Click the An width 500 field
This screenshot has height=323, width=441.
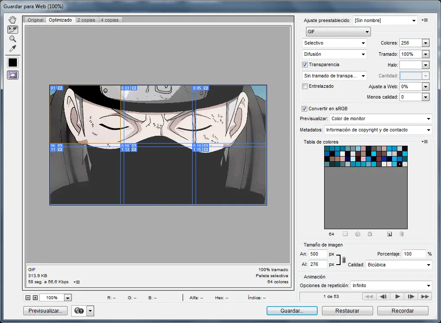(x=318, y=254)
